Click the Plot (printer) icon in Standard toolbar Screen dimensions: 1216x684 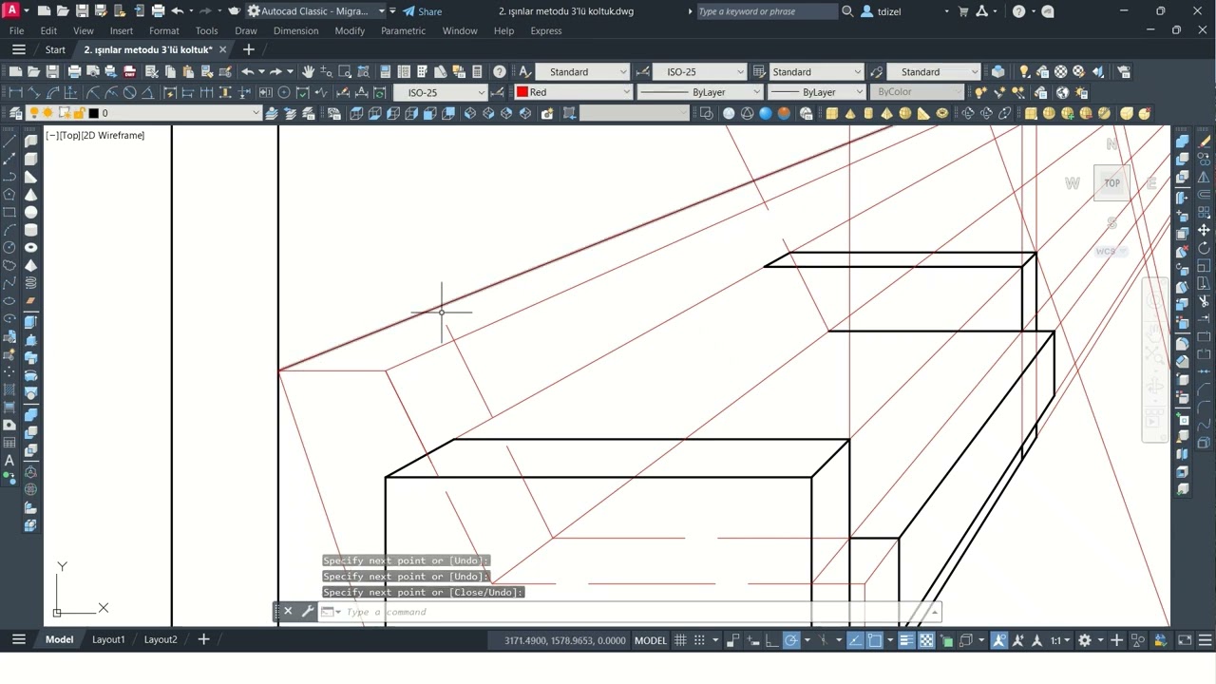74,71
